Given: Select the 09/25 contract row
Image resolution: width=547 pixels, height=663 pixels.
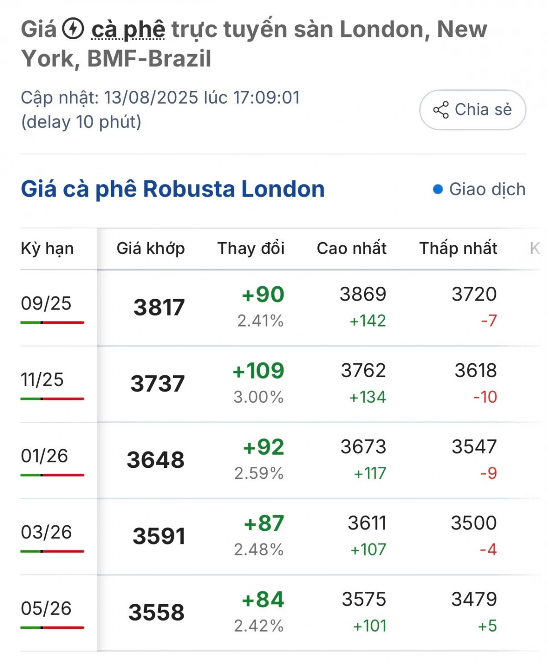Looking at the screenshot, I should coord(280,308).
